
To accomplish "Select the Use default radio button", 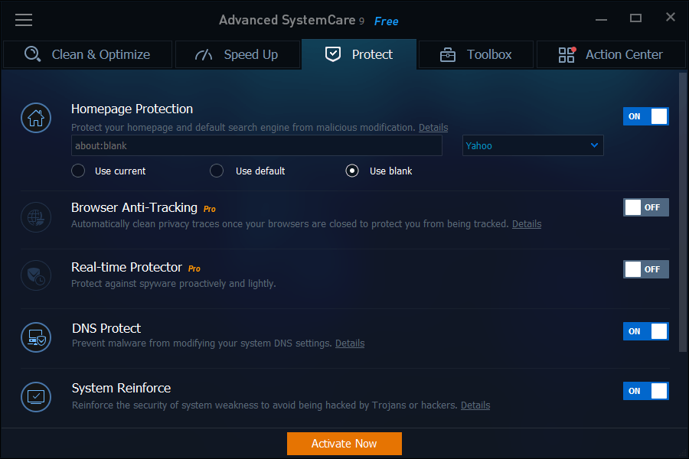I will click(x=217, y=171).
